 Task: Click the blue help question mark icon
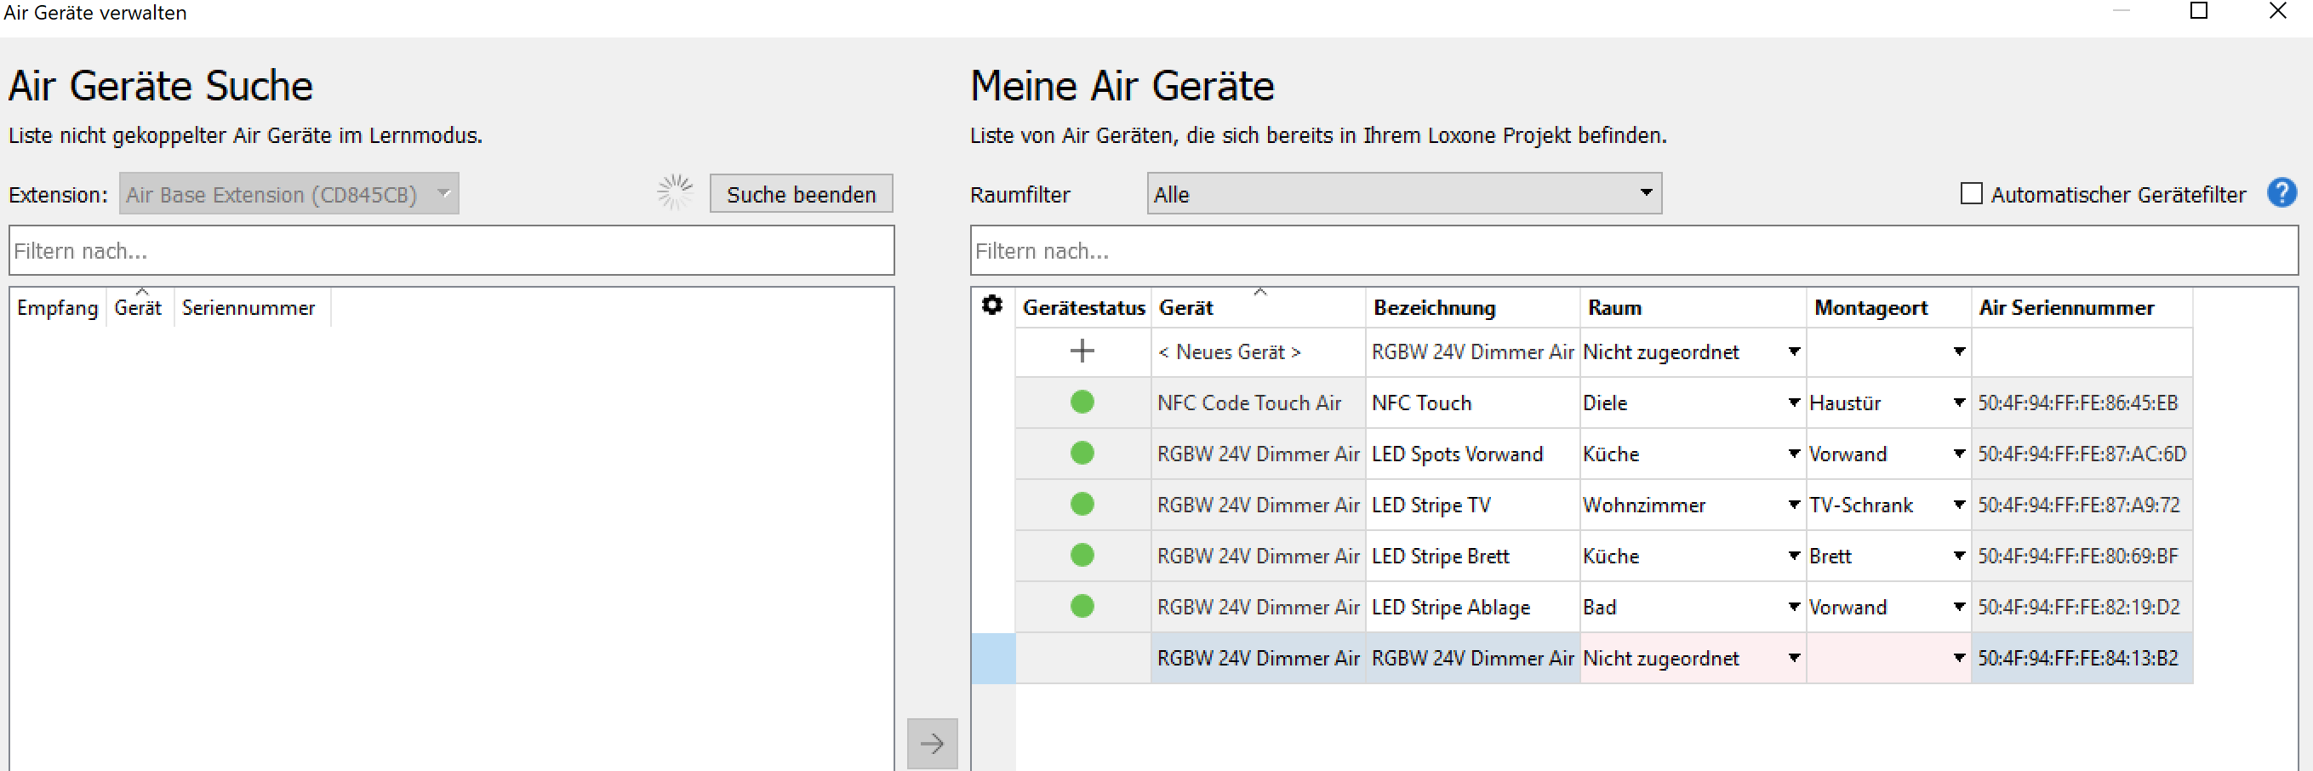2282,193
